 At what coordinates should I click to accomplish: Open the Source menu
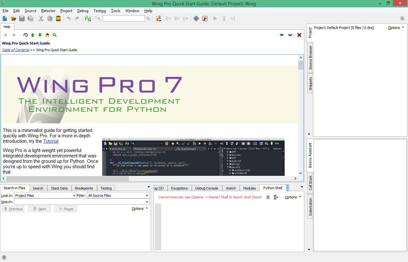31,11
